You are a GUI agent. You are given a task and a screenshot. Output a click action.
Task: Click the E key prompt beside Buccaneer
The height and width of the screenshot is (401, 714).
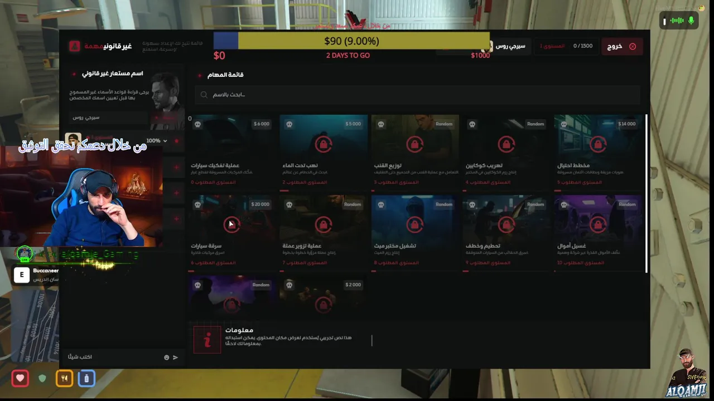point(21,275)
